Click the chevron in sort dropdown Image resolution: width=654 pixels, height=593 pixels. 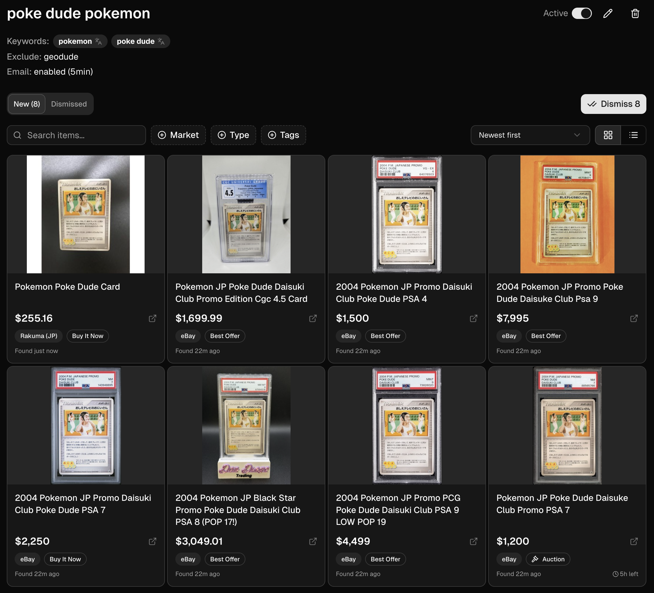(x=577, y=135)
